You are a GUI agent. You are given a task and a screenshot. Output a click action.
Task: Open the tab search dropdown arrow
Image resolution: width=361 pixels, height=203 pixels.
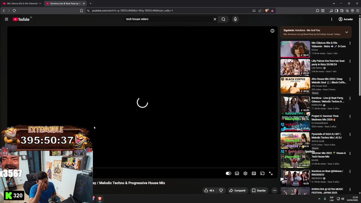click(334, 3)
